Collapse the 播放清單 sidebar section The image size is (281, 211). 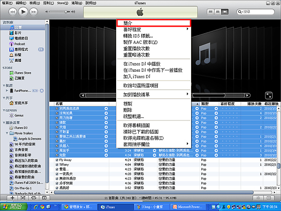click(x=4, y=122)
